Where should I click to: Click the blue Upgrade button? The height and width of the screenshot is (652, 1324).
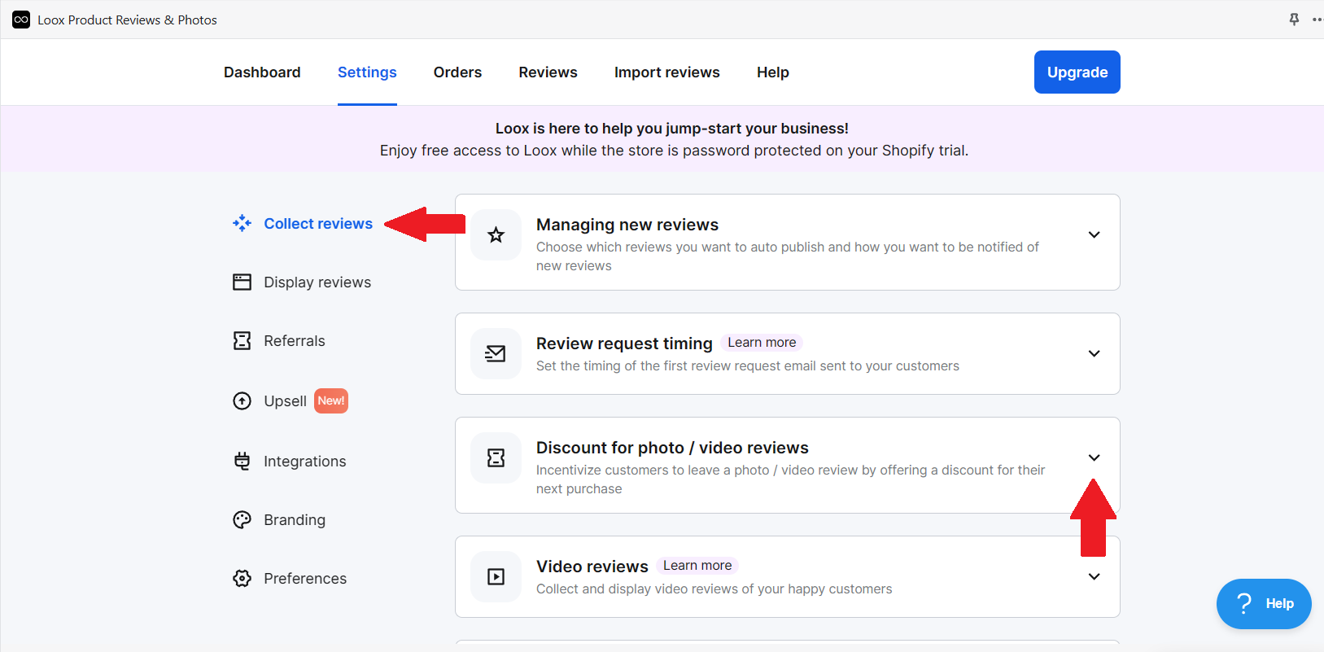(1077, 72)
